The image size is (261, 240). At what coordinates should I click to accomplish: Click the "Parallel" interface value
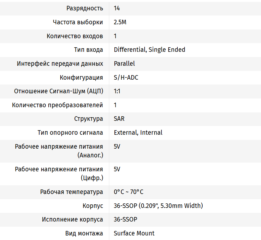124,64
